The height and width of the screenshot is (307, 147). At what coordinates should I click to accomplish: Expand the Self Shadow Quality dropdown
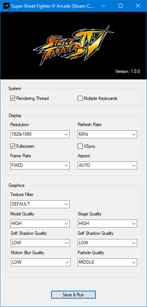[107, 243]
